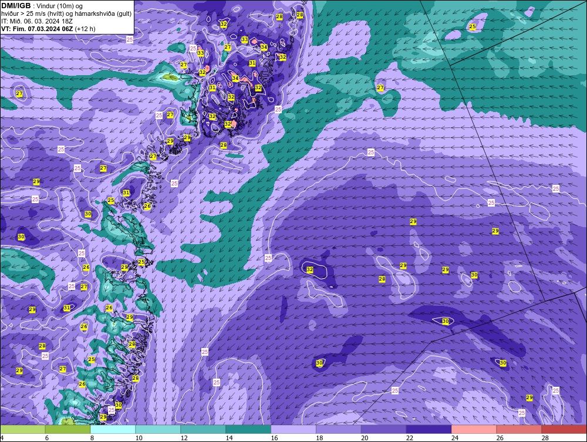Click the legend scale value '8'
This screenshot has width=587, height=442.
coord(92,438)
